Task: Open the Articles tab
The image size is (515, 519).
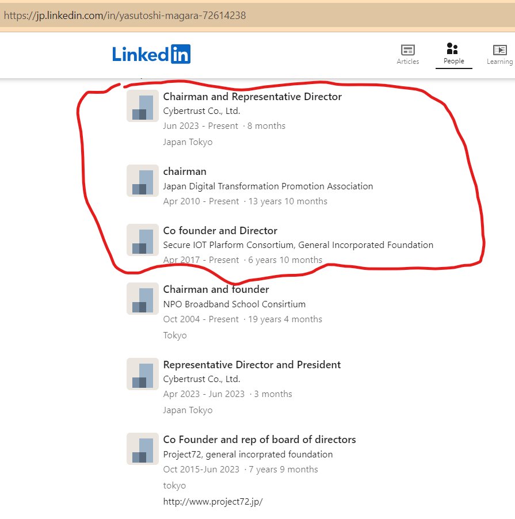Action: [x=408, y=55]
